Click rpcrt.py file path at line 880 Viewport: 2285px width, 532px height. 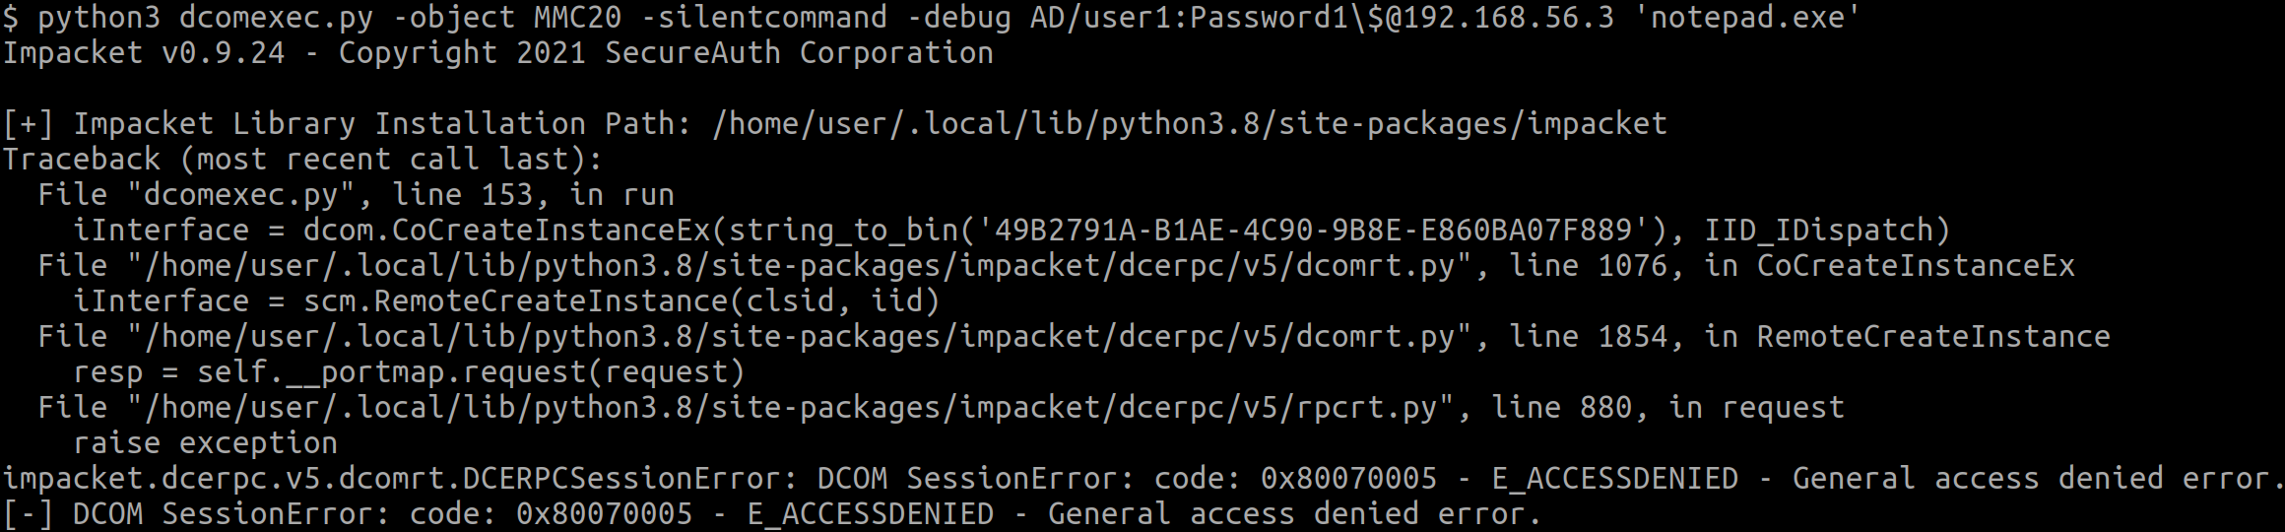pyautogui.click(x=790, y=407)
